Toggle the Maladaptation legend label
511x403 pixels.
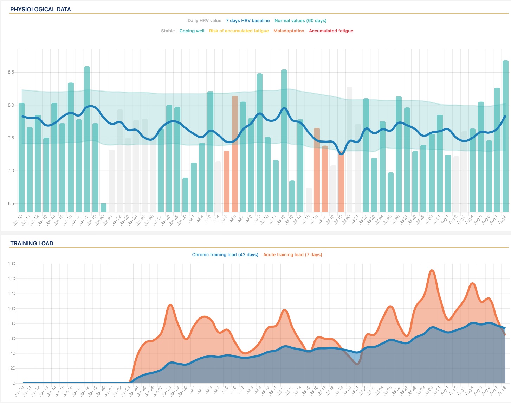coord(289,31)
